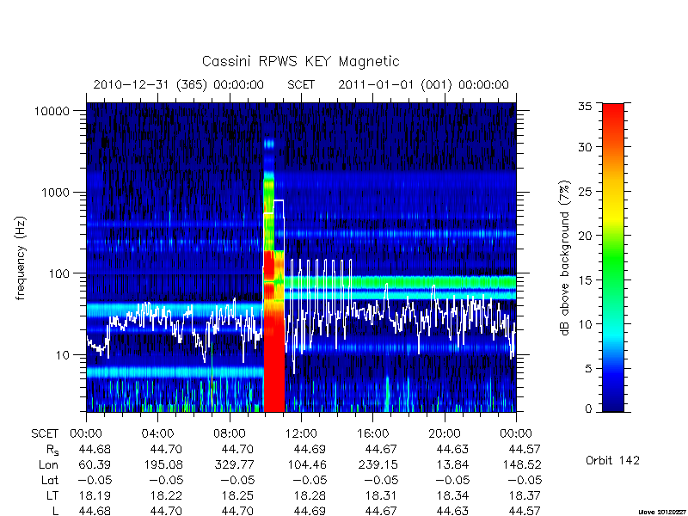Screen dimensions: 688x516
Task: Click the 16:00 time tick label
Action: pos(373,433)
